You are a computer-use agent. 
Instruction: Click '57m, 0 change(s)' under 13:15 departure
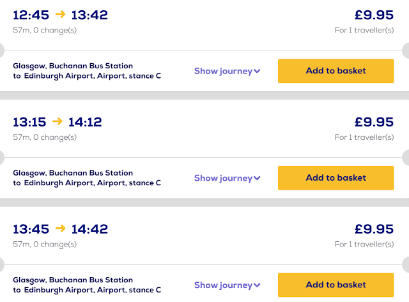click(45, 137)
